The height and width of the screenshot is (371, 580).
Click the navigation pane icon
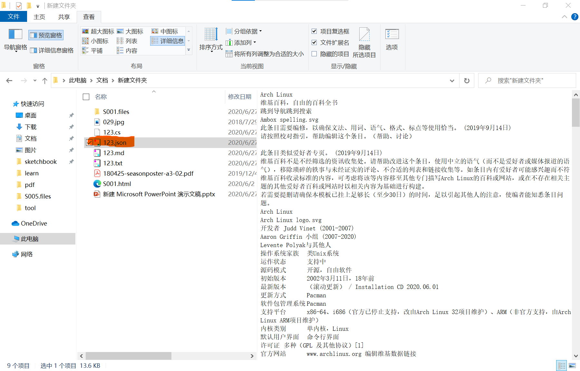point(15,34)
